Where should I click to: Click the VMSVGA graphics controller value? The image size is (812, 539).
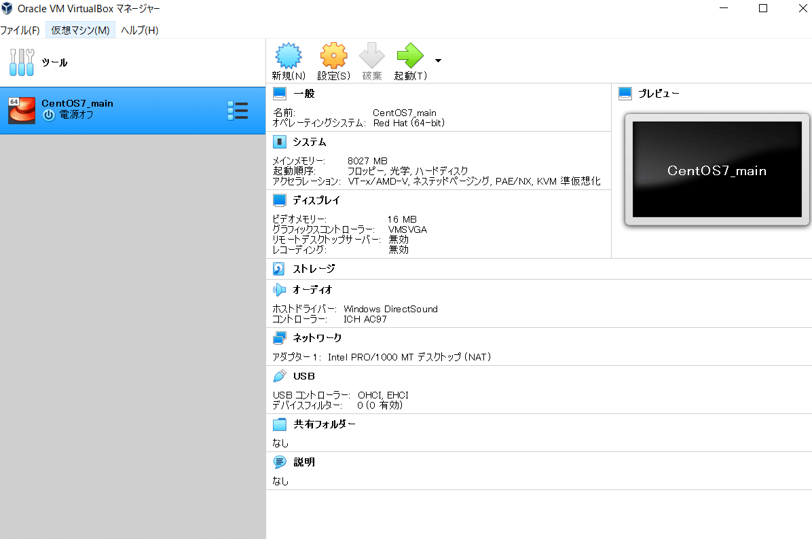[x=407, y=229]
